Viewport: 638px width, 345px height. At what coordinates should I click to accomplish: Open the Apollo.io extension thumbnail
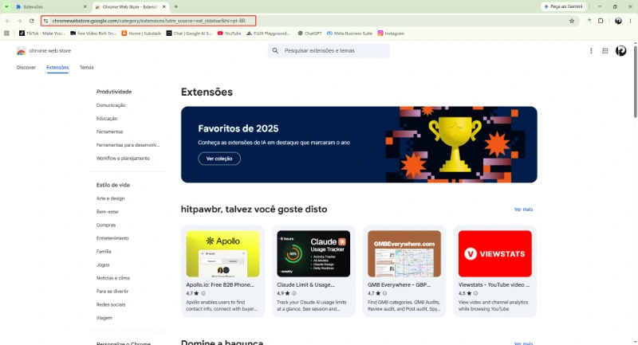(223, 254)
